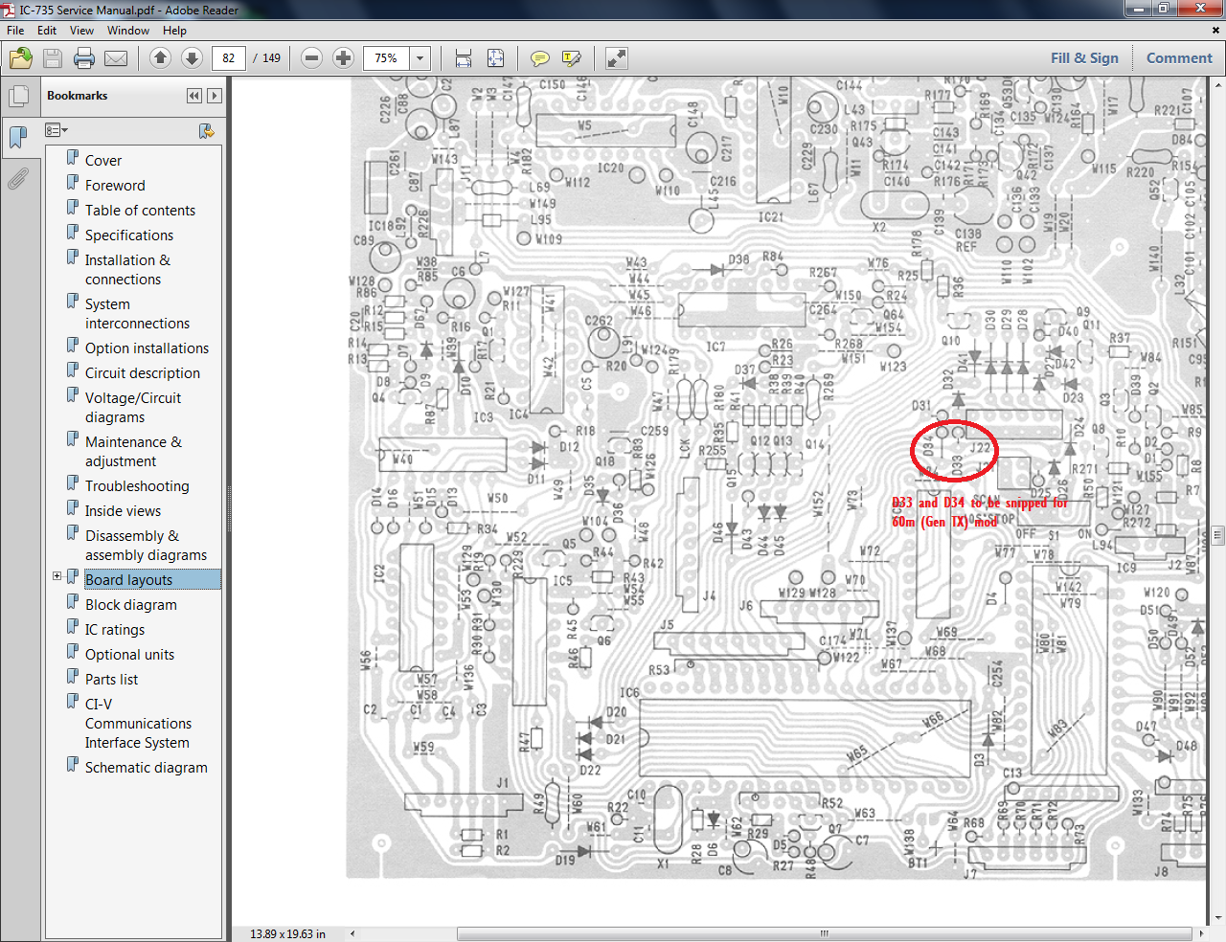The height and width of the screenshot is (942, 1226).
Task: Open the Fill & Sign pane
Action: [x=1084, y=58]
